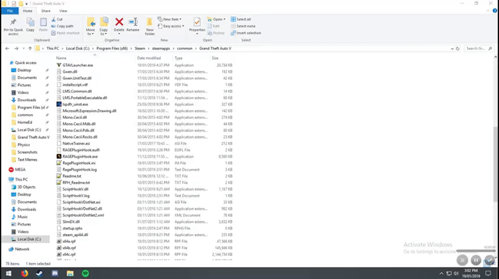The image size is (499, 279).
Task: Open Network in navigation pane
Action: [x=22, y=249]
